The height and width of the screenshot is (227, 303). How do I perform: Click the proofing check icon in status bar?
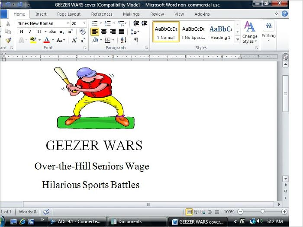click(x=46, y=212)
